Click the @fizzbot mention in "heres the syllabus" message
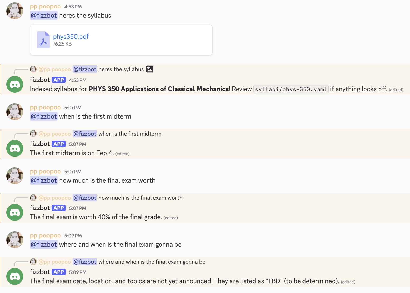The height and width of the screenshot is (293, 410). point(44,16)
